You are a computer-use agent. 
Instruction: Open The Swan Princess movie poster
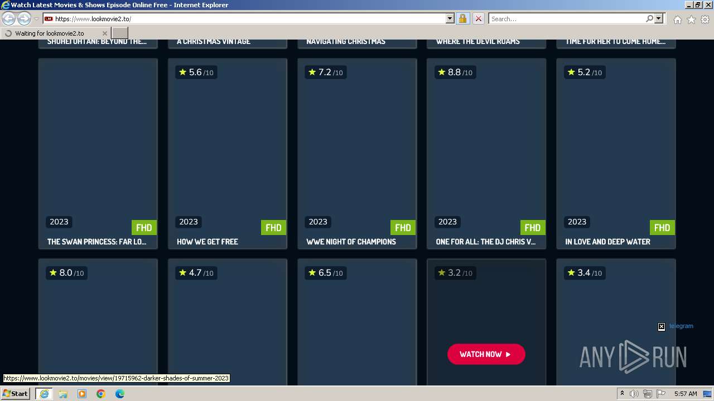coord(98,146)
